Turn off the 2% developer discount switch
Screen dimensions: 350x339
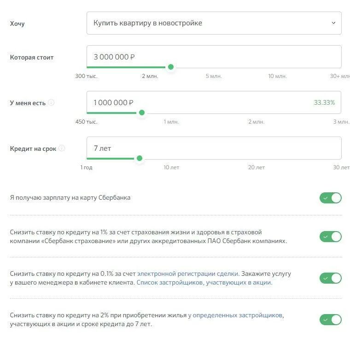(331, 320)
